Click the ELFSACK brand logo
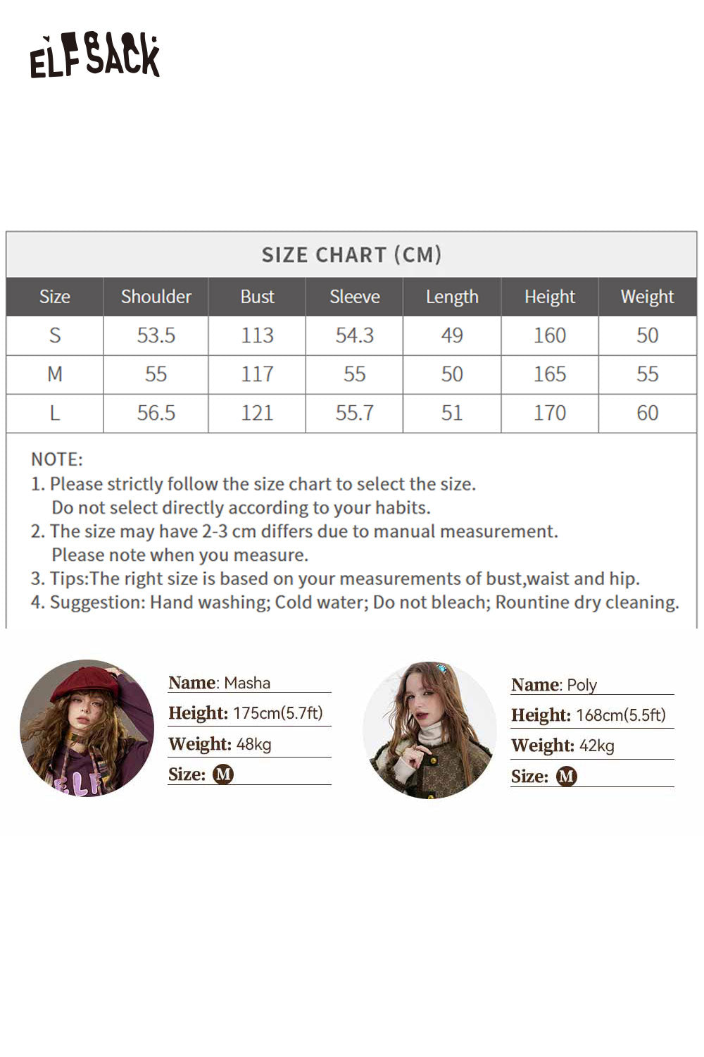The image size is (704, 1057). coord(95,56)
